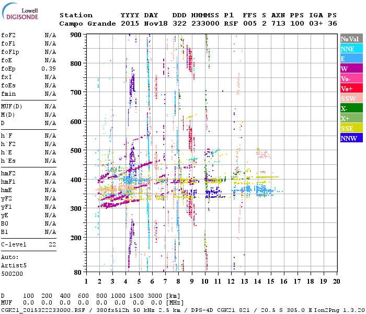Viewport: 366px width, 314px height.
Task: Click the hmF1 parameter label
Action: click(8, 182)
